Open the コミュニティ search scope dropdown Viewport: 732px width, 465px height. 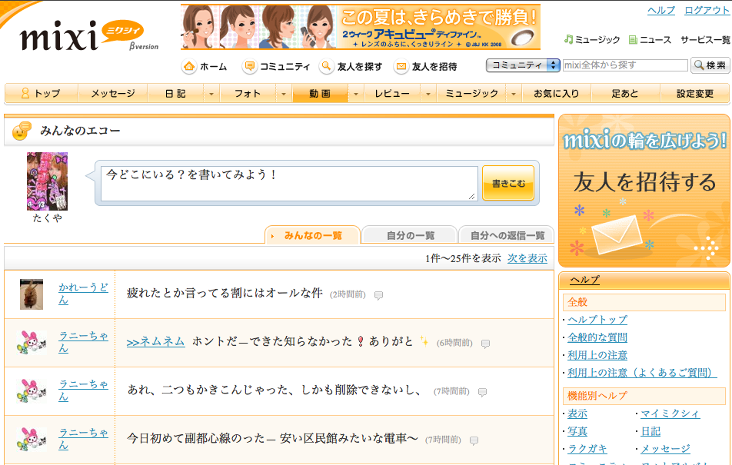pyautogui.click(x=553, y=66)
